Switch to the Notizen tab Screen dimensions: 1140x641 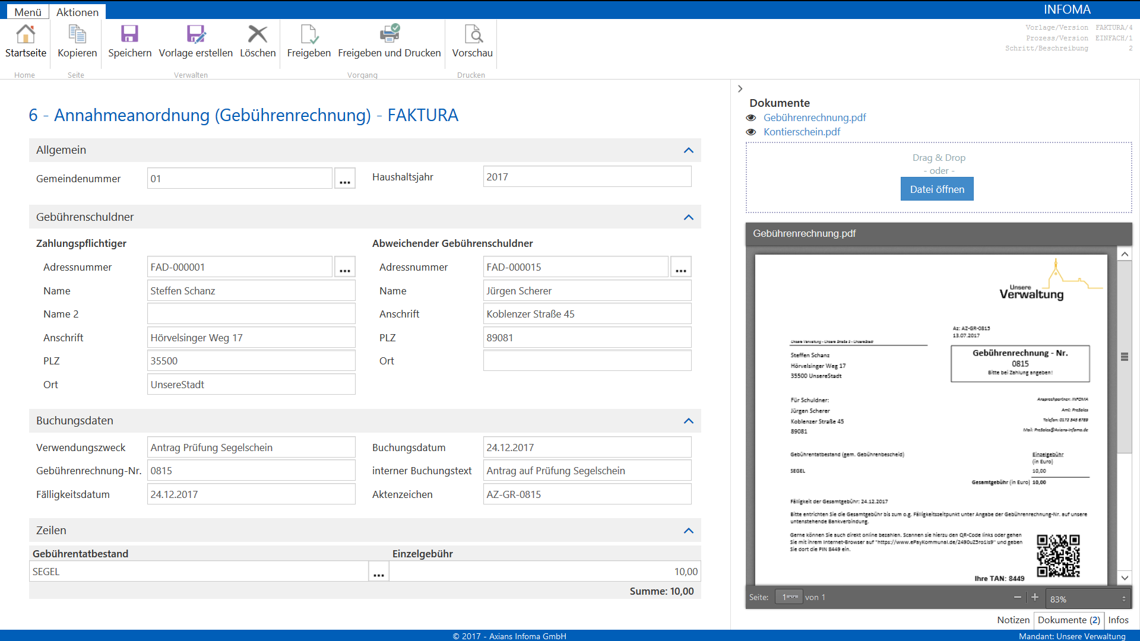(1014, 620)
